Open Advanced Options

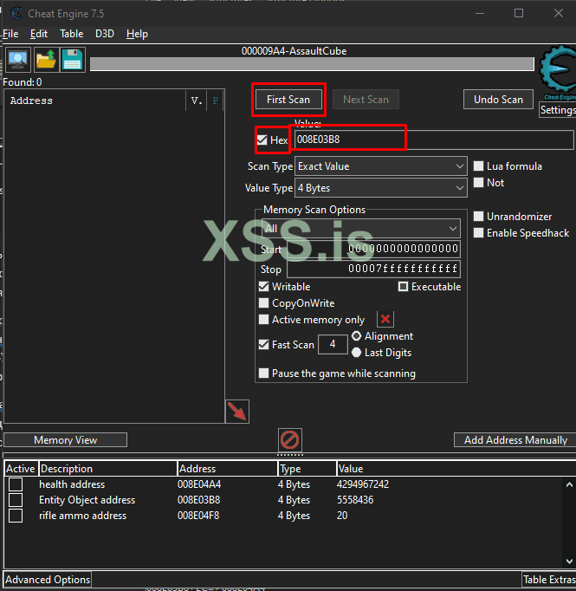point(48,580)
